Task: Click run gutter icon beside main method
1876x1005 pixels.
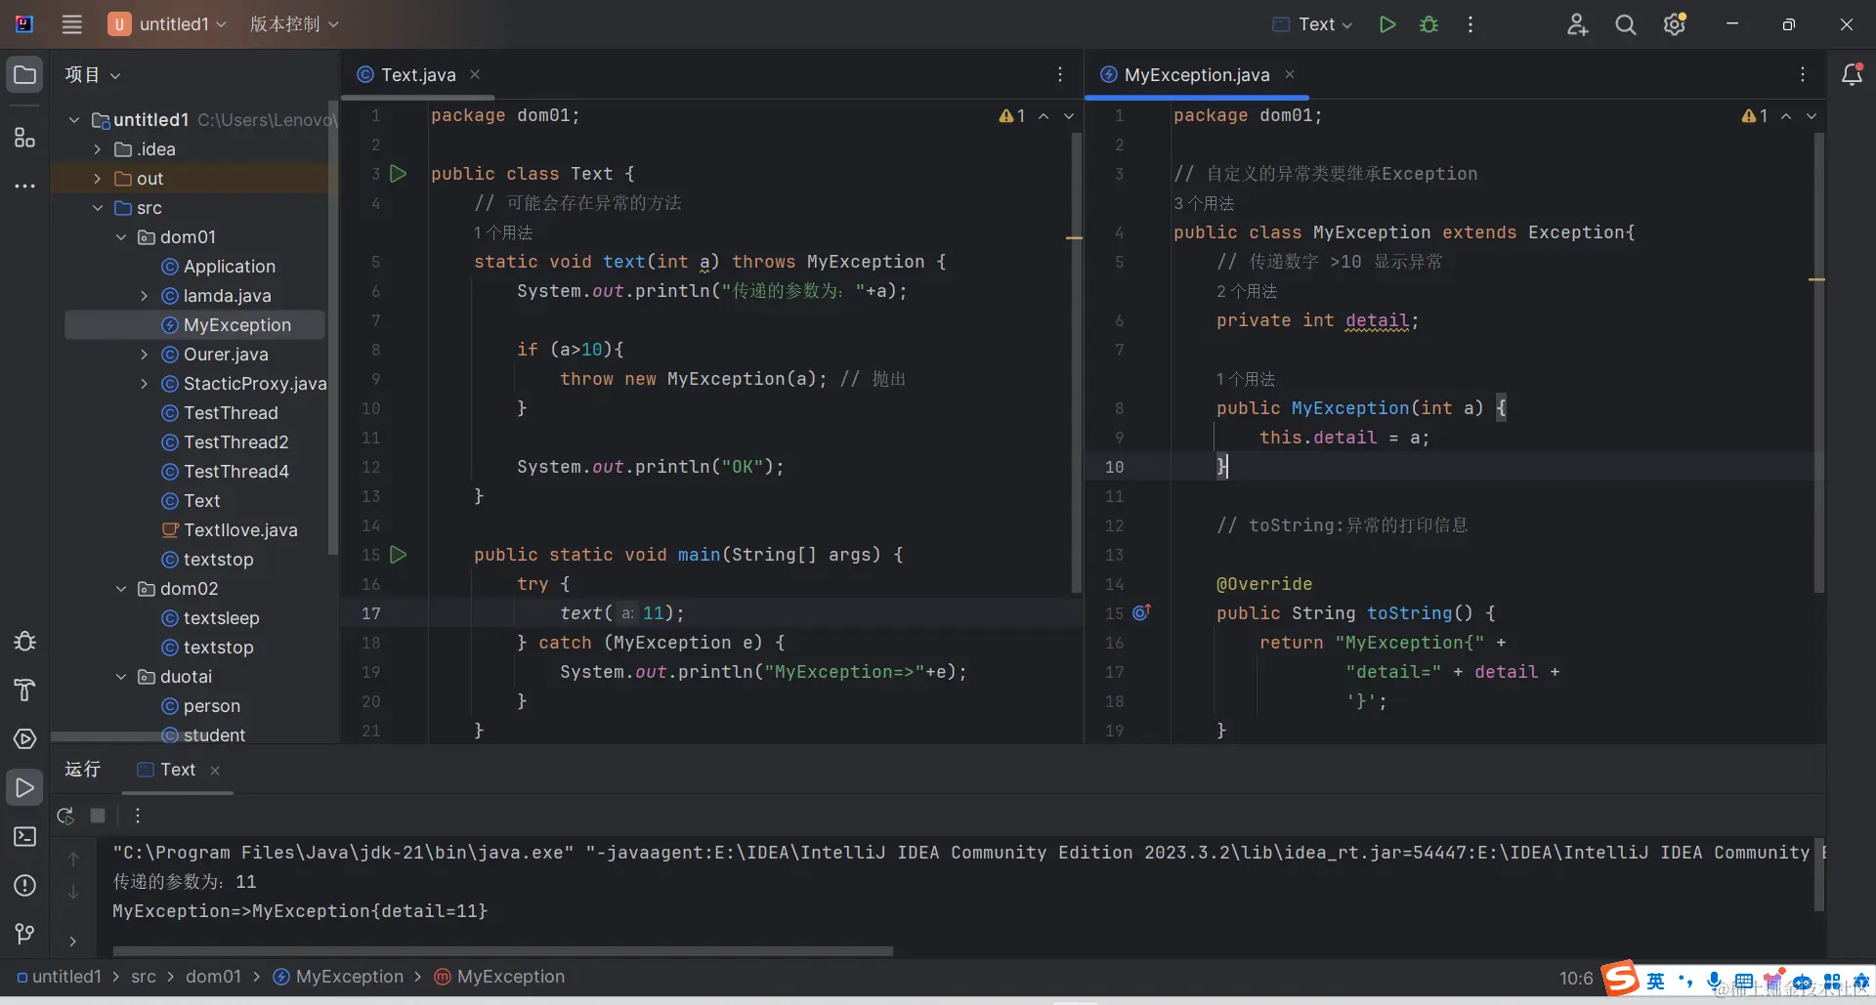Action: (x=398, y=555)
